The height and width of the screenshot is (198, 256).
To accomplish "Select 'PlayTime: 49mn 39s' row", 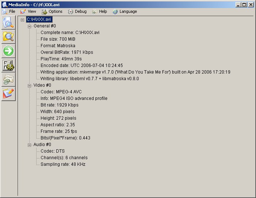I will (x=61, y=59).
